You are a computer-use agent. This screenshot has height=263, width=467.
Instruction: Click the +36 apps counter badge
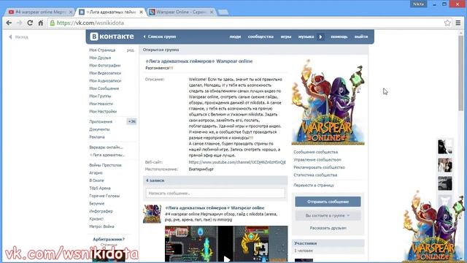pyautogui.click(x=131, y=121)
